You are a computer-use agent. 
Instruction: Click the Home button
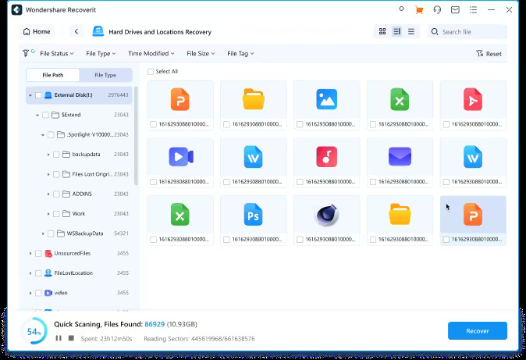[x=37, y=31]
